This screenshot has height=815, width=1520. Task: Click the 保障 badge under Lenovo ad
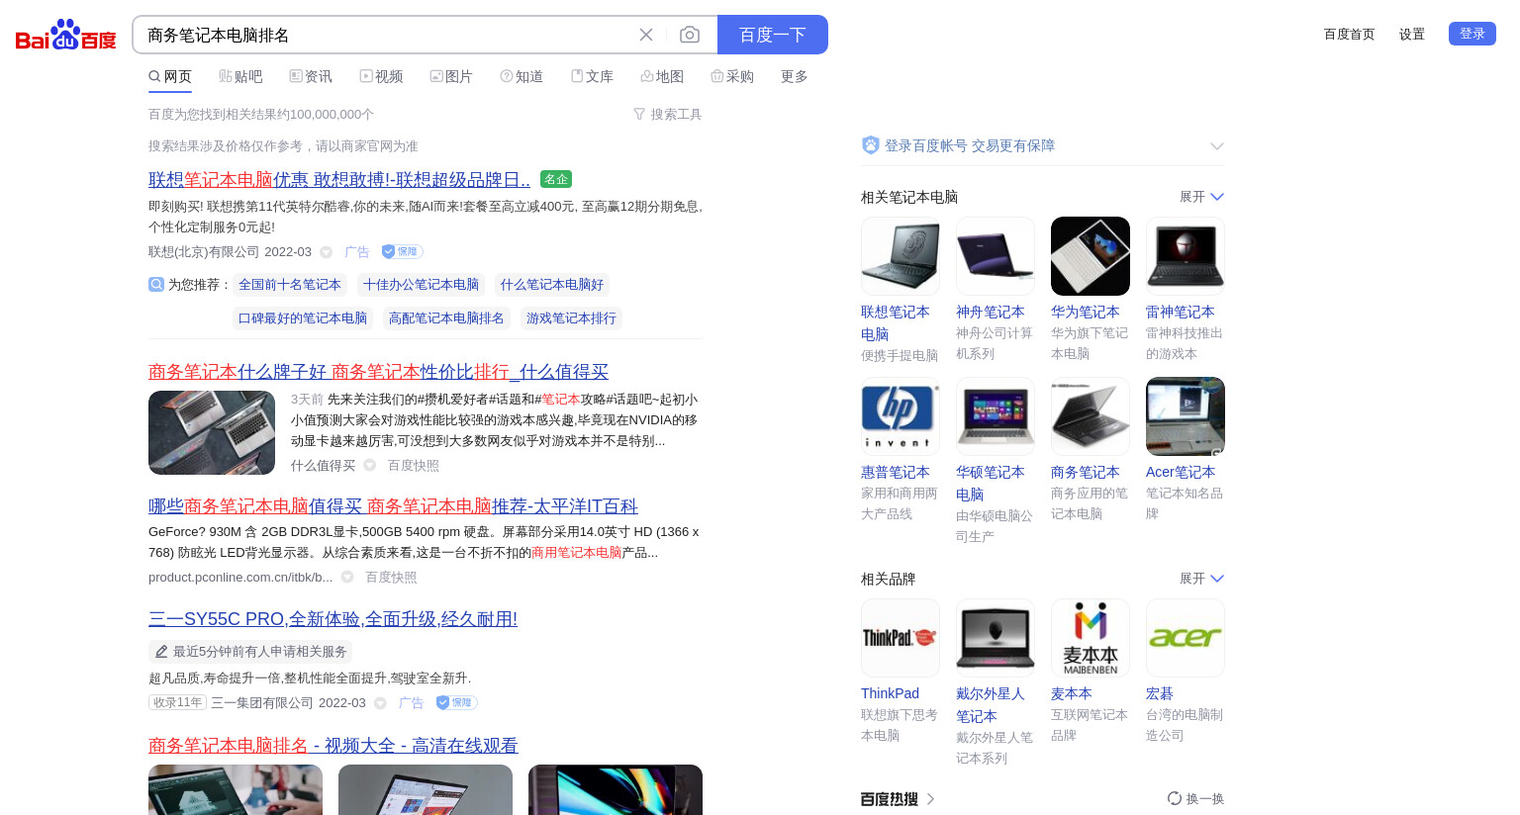pos(403,252)
